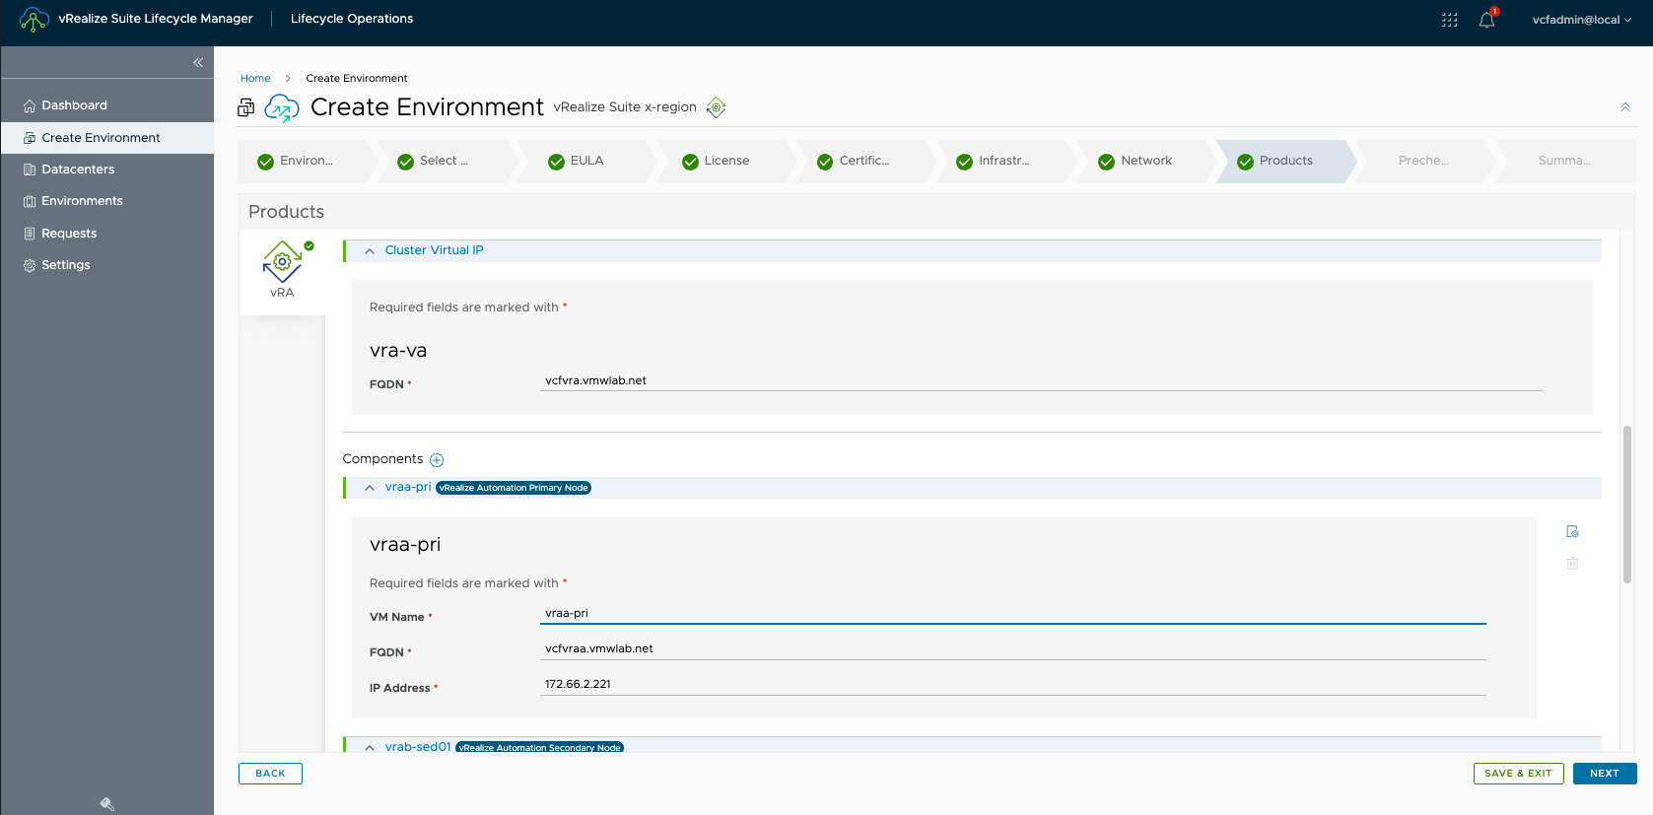This screenshot has height=815, width=1653.
Task: Click the IP Address input field
Action: (1012, 684)
